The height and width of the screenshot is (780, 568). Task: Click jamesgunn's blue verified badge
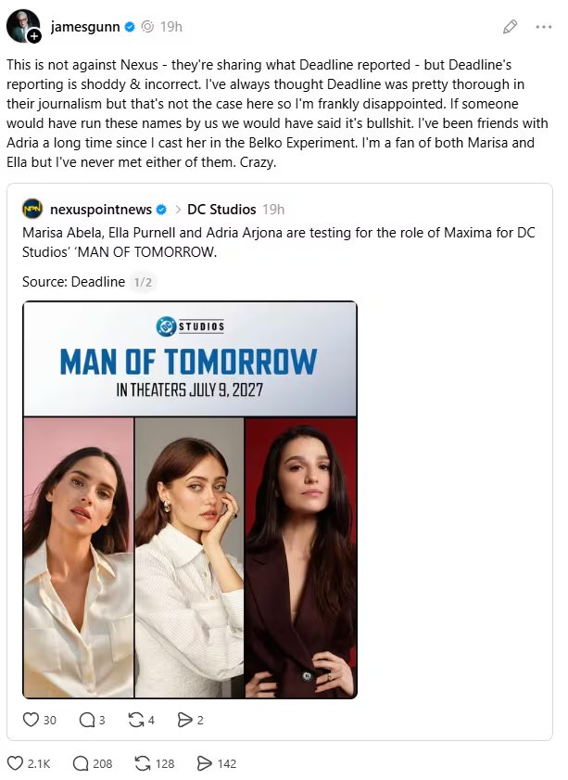tap(128, 27)
